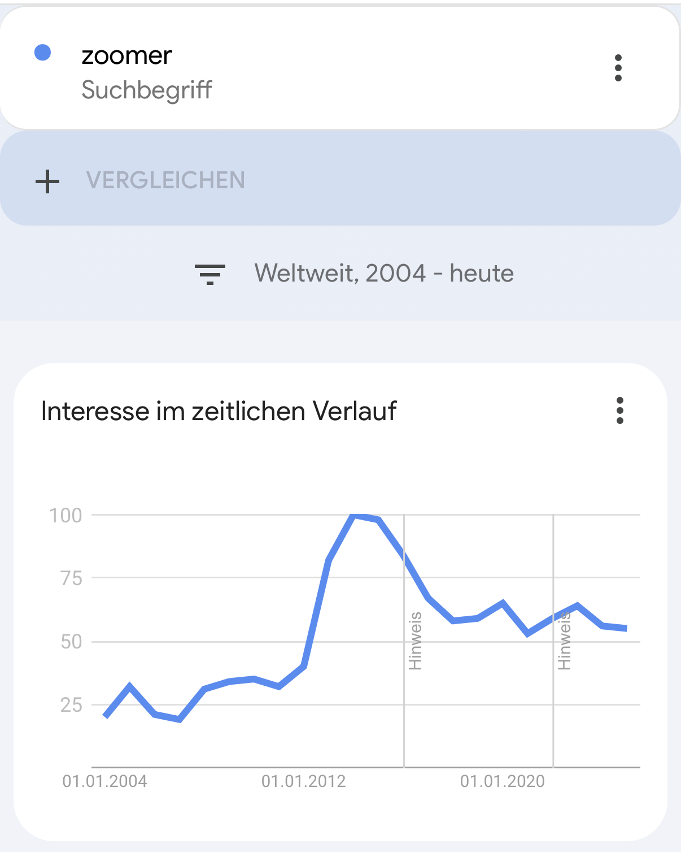Screen dimensions: 681x852
Task: Click the blue dot beside zoomer
Action: [43, 53]
